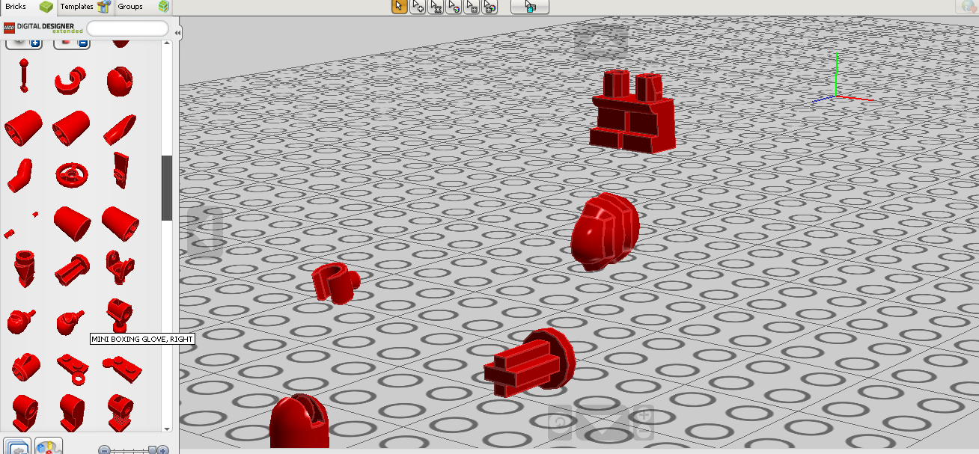The width and height of the screenshot is (979, 454).
Task: Open the Groups tab
Action: [143, 7]
